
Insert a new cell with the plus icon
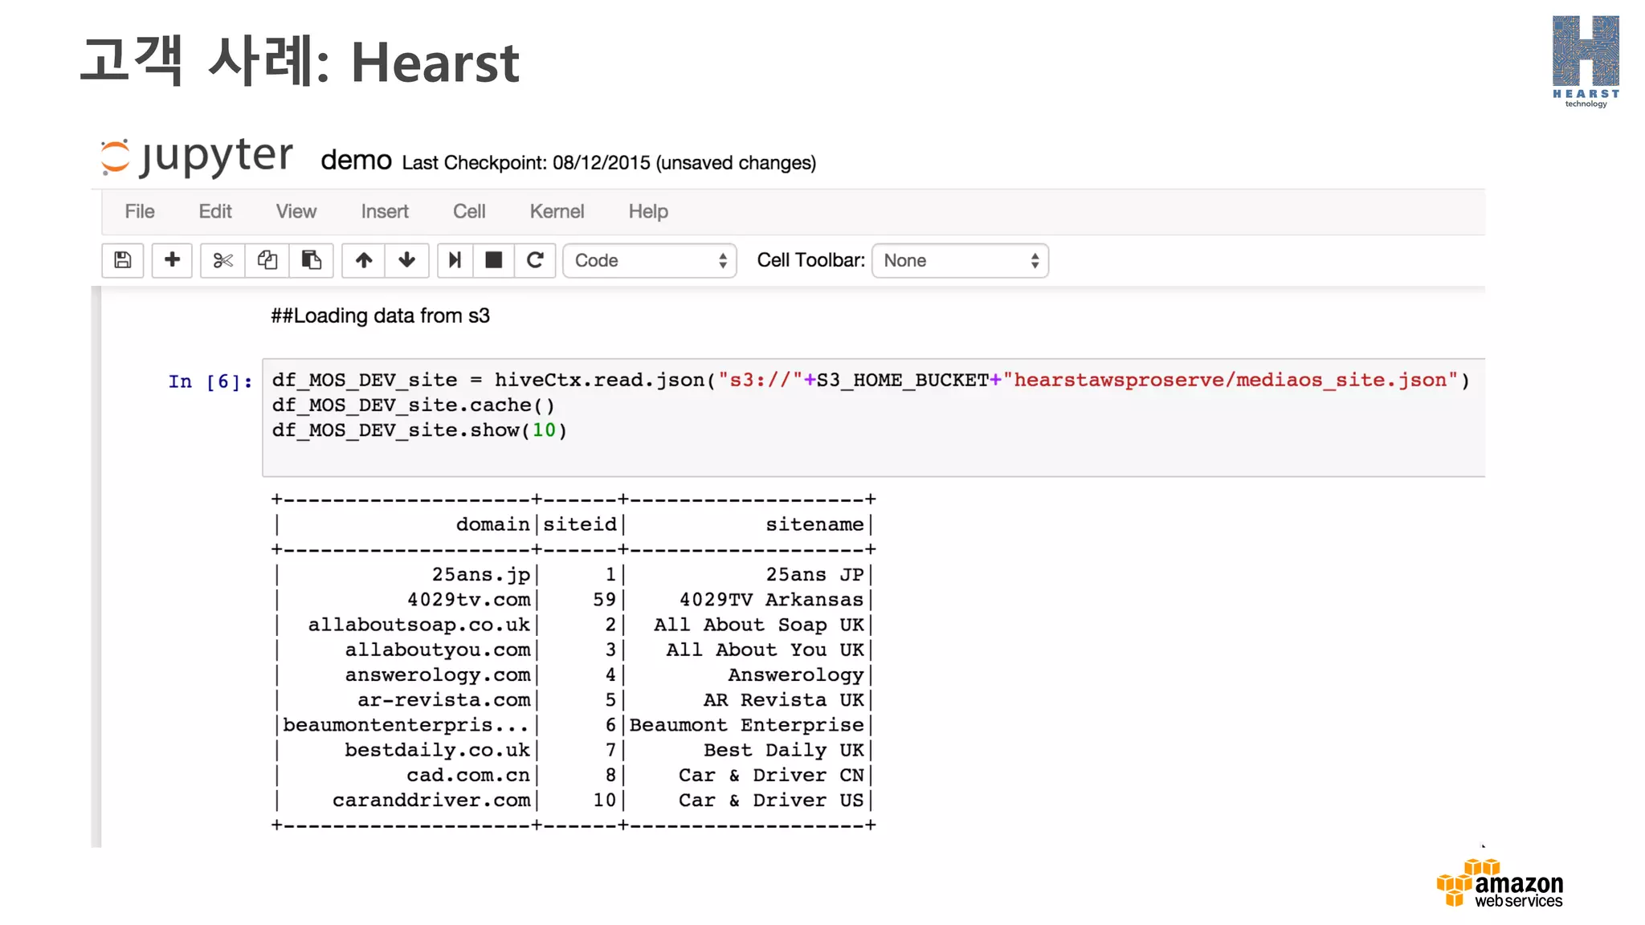(x=172, y=260)
